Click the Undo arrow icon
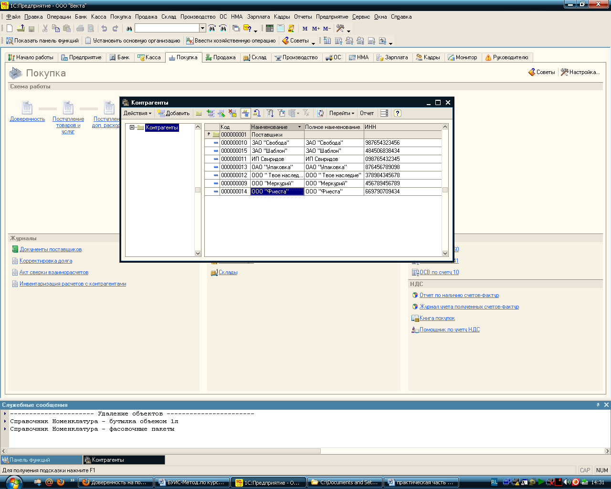Viewport: 611px width, 489px height. tap(104, 29)
